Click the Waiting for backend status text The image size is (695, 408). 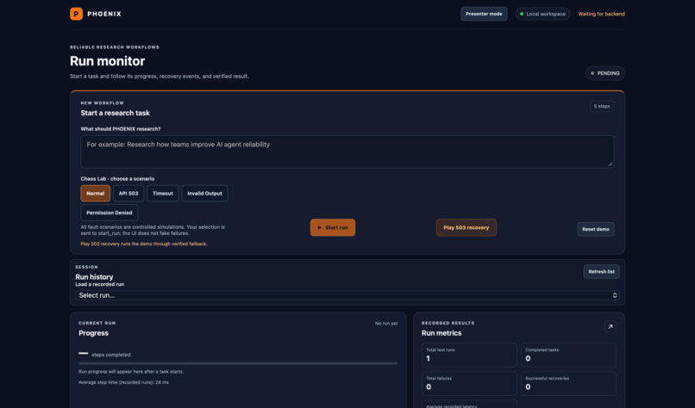[x=602, y=14]
